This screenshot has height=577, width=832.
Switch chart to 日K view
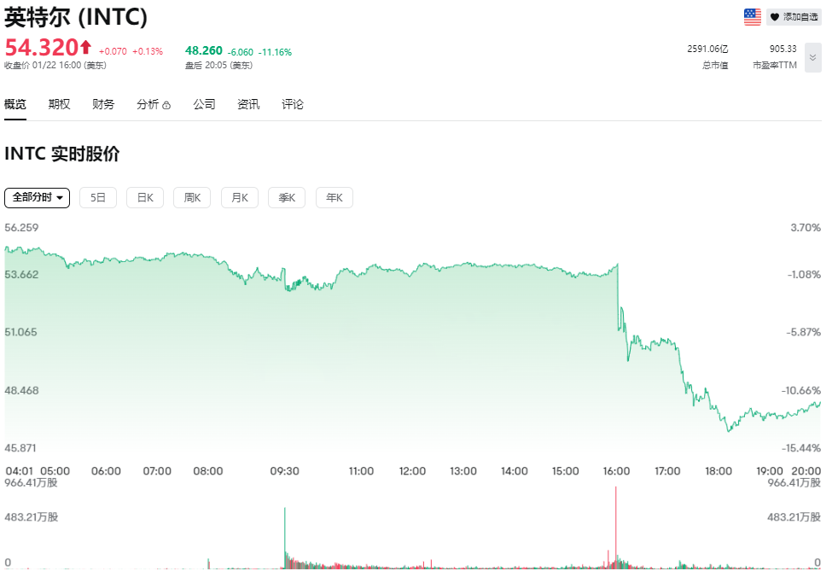point(144,197)
